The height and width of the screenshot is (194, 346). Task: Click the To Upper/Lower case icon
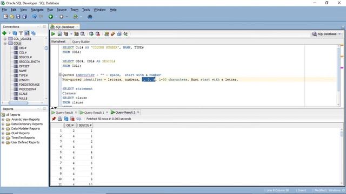click(125, 34)
